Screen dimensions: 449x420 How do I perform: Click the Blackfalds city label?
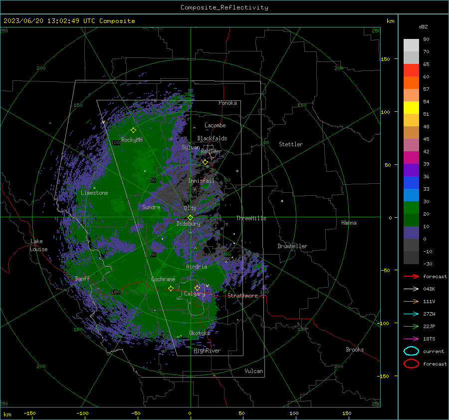(x=212, y=138)
